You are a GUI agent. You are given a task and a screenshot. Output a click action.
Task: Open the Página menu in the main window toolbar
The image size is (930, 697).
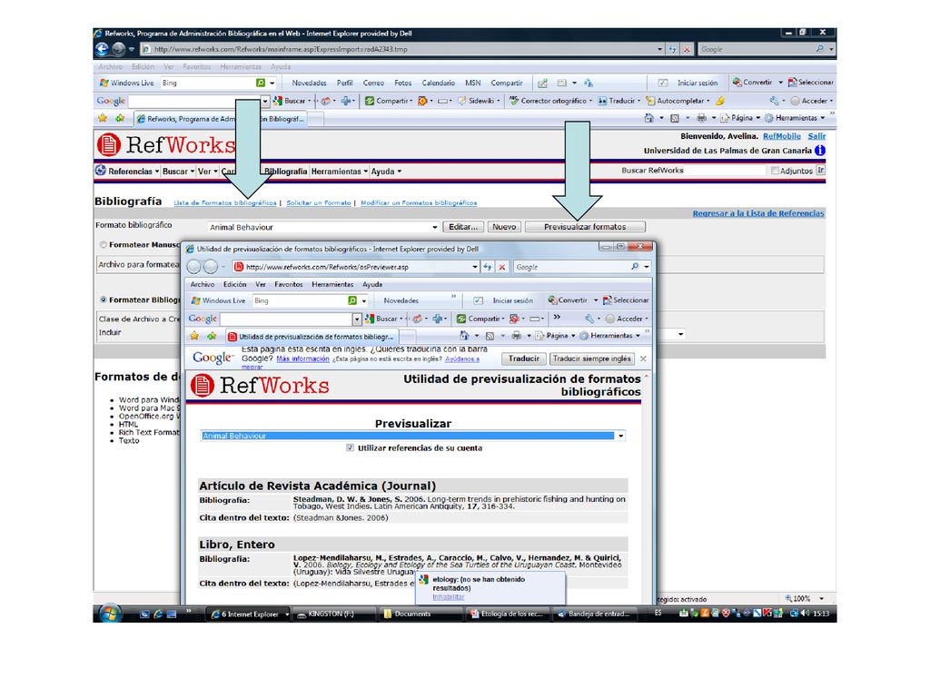click(739, 118)
